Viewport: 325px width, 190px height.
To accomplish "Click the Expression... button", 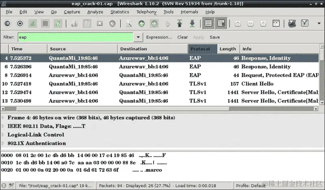I will pos(159,37).
